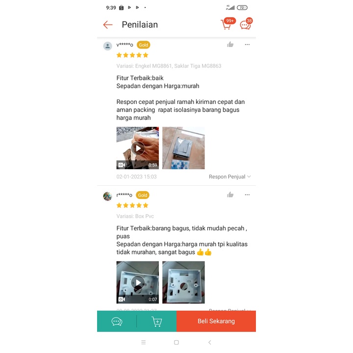The width and height of the screenshot is (353, 353).
Task: Open the white PVC box photo
Action: tap(183, 282)
